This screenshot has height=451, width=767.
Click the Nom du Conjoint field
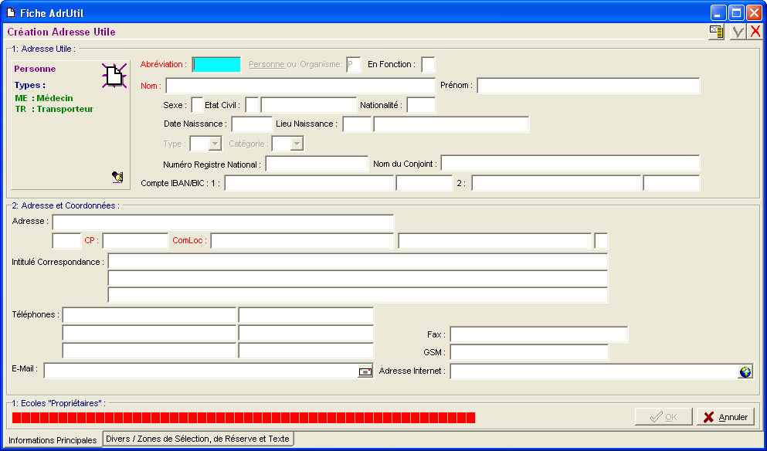(570, 164)
